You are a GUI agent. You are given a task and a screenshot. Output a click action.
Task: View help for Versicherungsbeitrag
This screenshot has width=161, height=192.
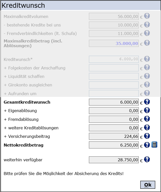147,136
